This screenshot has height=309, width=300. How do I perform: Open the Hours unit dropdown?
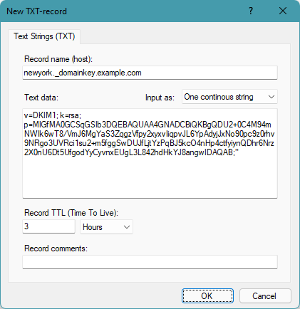[x=106, y=227]
